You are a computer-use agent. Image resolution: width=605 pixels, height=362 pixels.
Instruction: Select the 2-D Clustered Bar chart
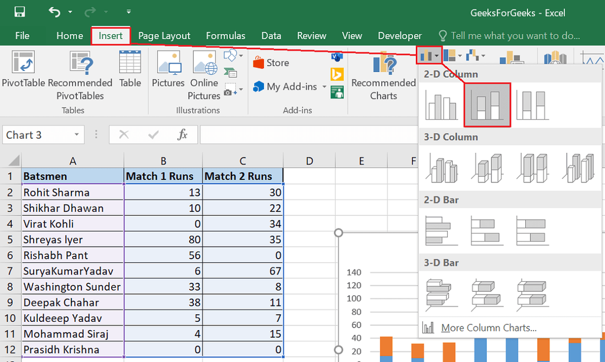(x=442, y=230)
